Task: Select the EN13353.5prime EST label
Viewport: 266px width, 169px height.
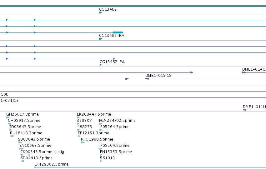Action: coord(116,152)
